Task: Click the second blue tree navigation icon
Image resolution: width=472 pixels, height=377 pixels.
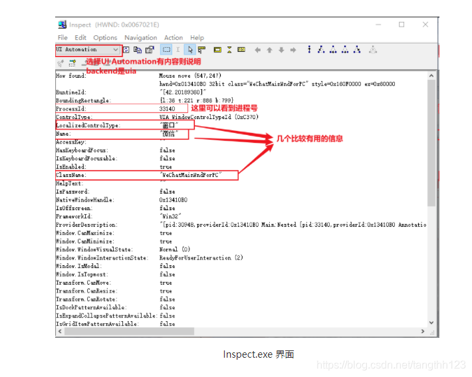Action: pos(321,49)
